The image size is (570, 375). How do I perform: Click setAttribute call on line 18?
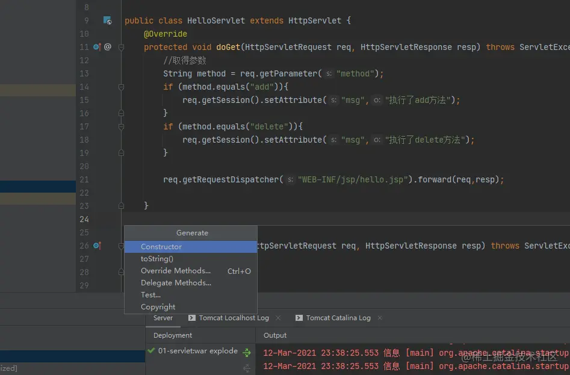pos(293,140)
